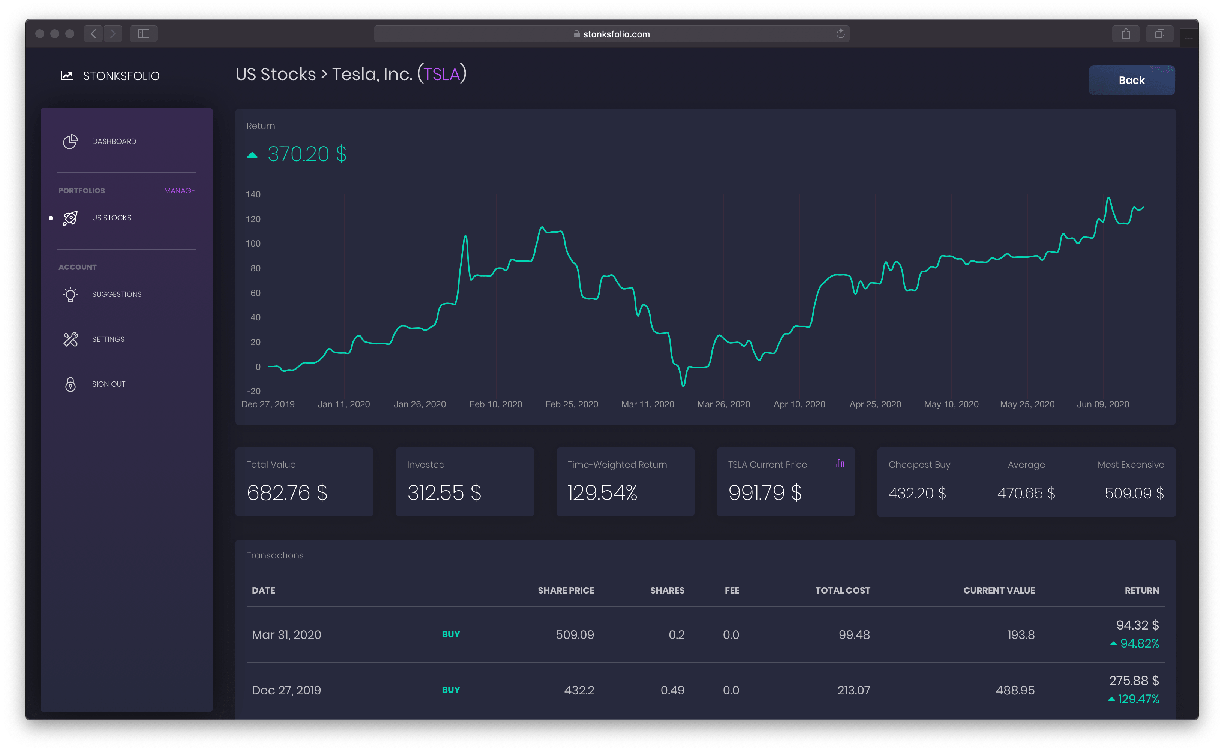Click the FEE column header
This screenshot has width=1224, height=751.
[732, 591]
